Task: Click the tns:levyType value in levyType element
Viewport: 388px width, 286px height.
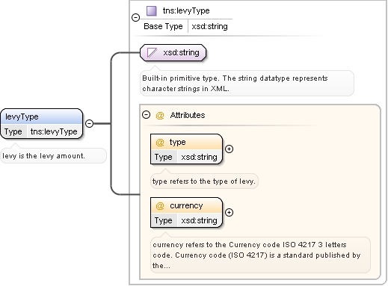Action: tap(54, 131)
